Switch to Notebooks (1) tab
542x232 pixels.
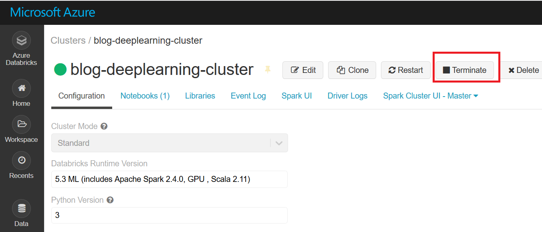tap(145, 96)
